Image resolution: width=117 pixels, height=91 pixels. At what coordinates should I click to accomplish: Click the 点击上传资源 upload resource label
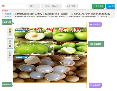[x=96, y=44]
